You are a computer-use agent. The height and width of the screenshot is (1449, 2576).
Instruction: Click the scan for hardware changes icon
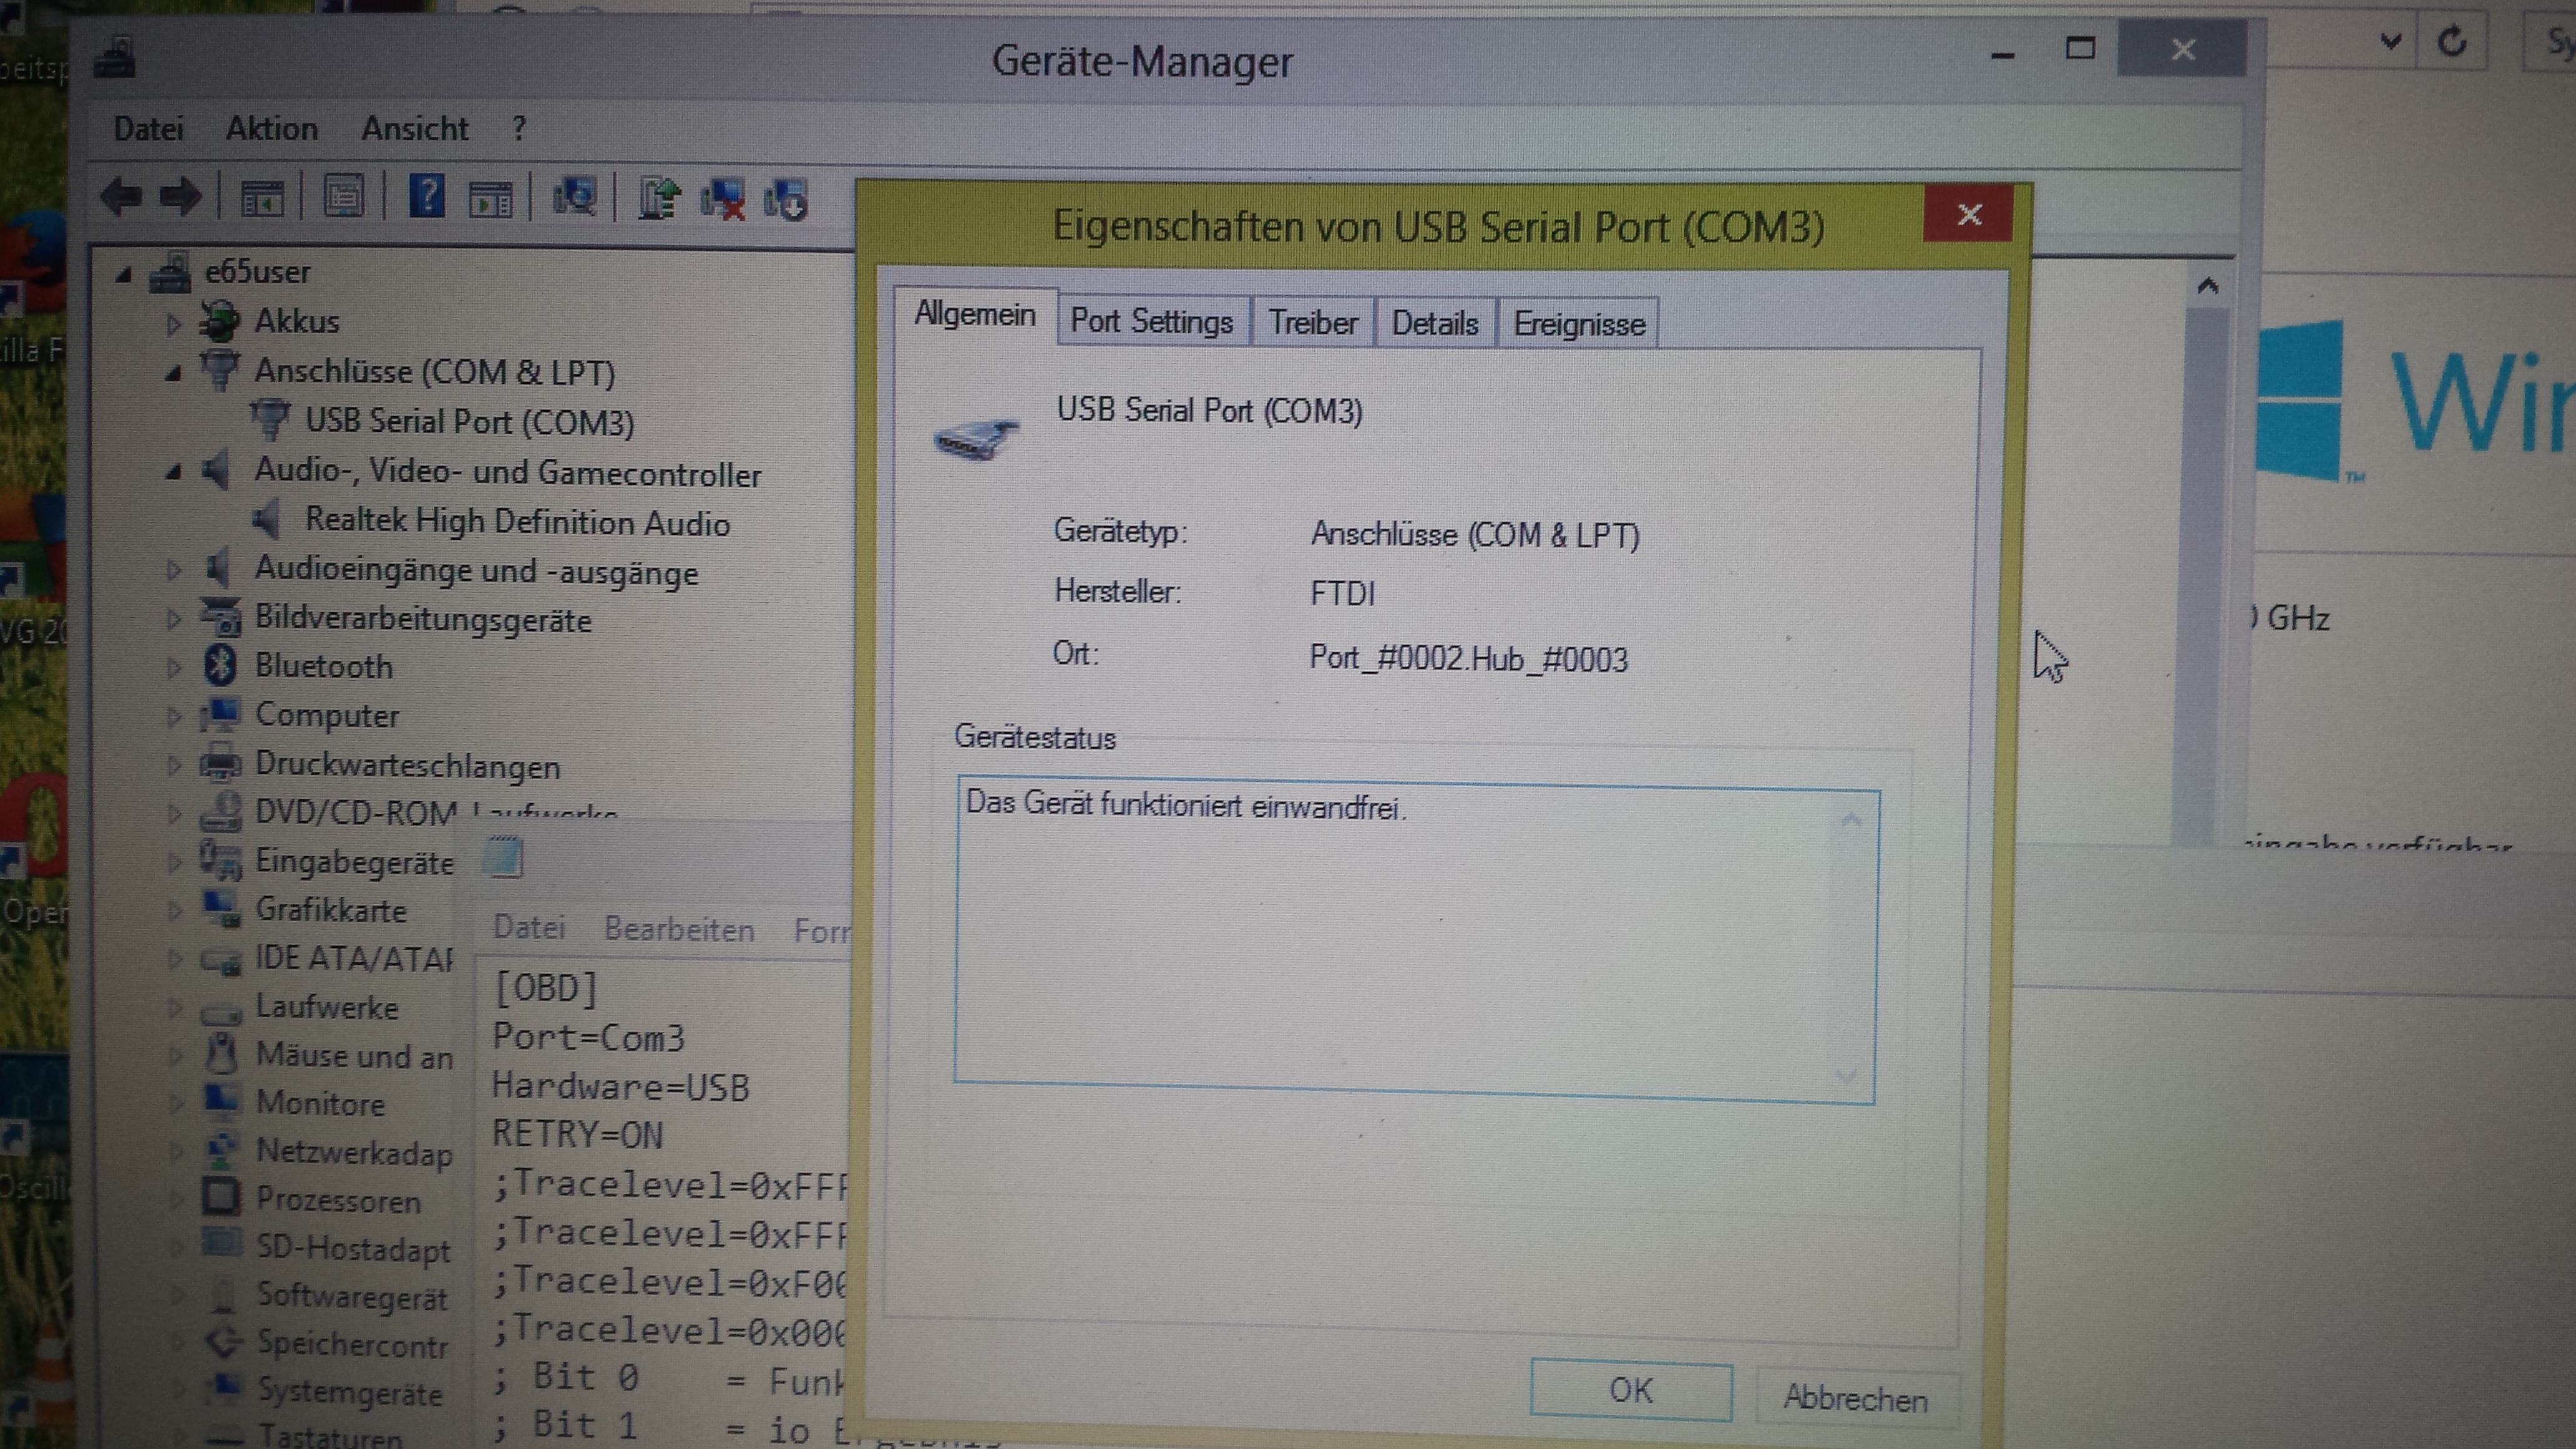point(575,197)
